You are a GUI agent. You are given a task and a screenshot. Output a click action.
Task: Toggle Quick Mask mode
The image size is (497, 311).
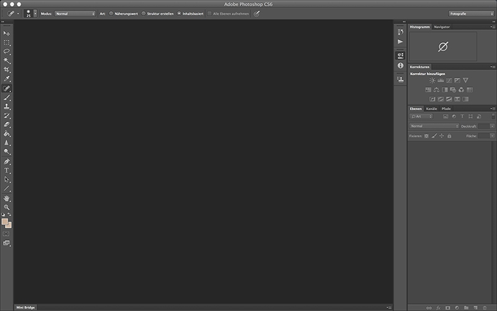pos(6,234)
